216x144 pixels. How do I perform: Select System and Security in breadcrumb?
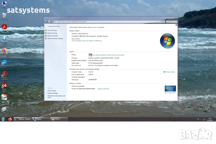tap(73, 22)
